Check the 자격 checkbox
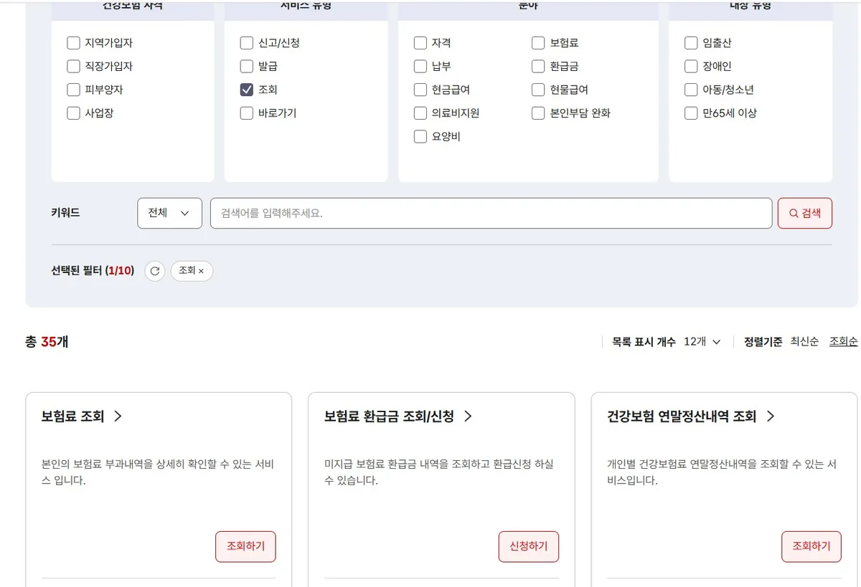 coord(420,43)
